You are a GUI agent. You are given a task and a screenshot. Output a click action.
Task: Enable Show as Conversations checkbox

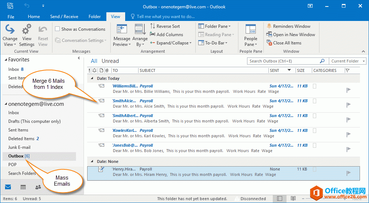point(57,29)
